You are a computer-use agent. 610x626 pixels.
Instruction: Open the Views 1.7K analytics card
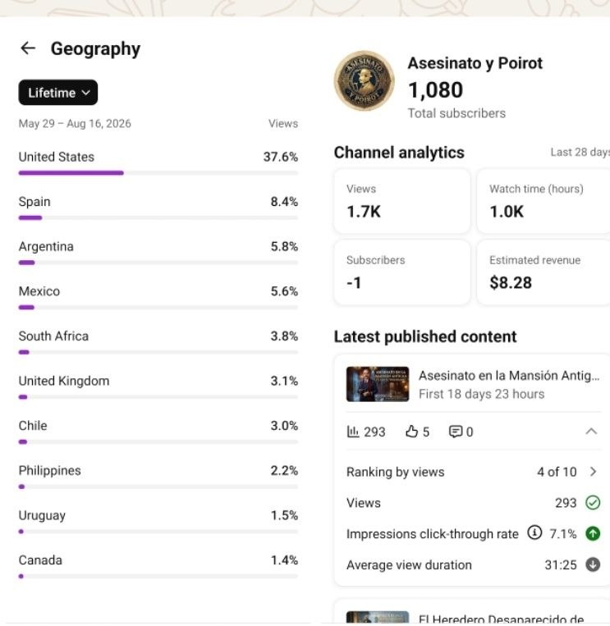401,201
